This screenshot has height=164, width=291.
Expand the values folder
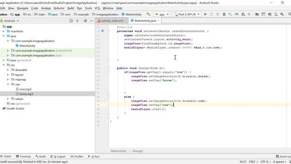8,99
